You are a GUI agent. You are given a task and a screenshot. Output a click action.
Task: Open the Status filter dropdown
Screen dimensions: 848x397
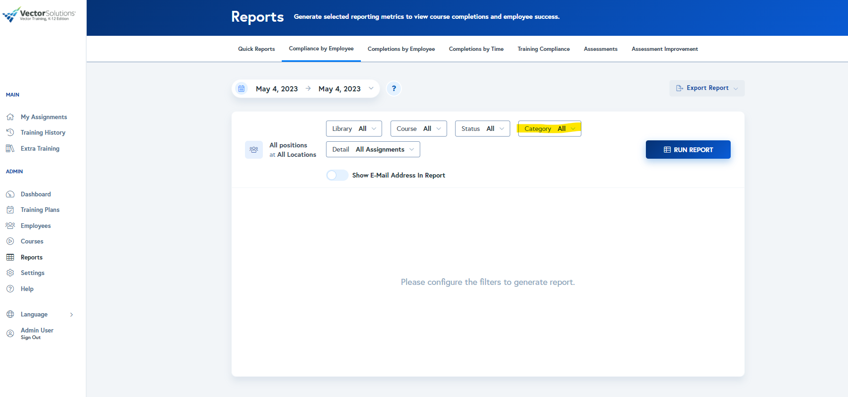(482, 129)
